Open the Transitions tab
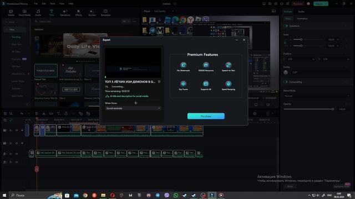This screenshot has height=199, width=355. coord(65,13)
